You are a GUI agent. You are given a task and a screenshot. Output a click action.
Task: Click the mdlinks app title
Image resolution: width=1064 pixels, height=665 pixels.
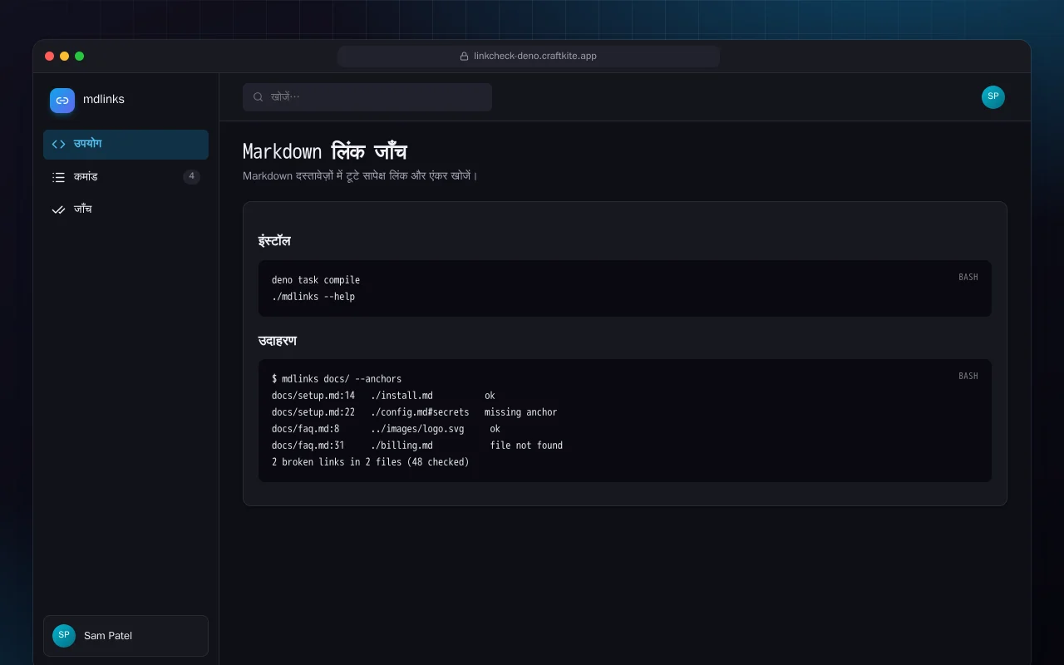(104, 100)
